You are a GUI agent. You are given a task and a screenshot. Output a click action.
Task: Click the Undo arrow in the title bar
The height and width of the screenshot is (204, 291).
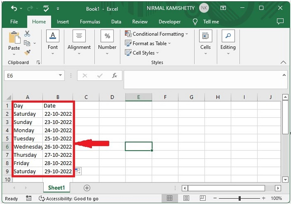click(14, 8)
